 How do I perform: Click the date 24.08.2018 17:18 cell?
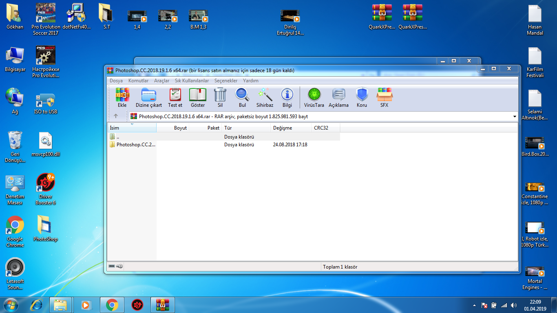pos(290,145)
